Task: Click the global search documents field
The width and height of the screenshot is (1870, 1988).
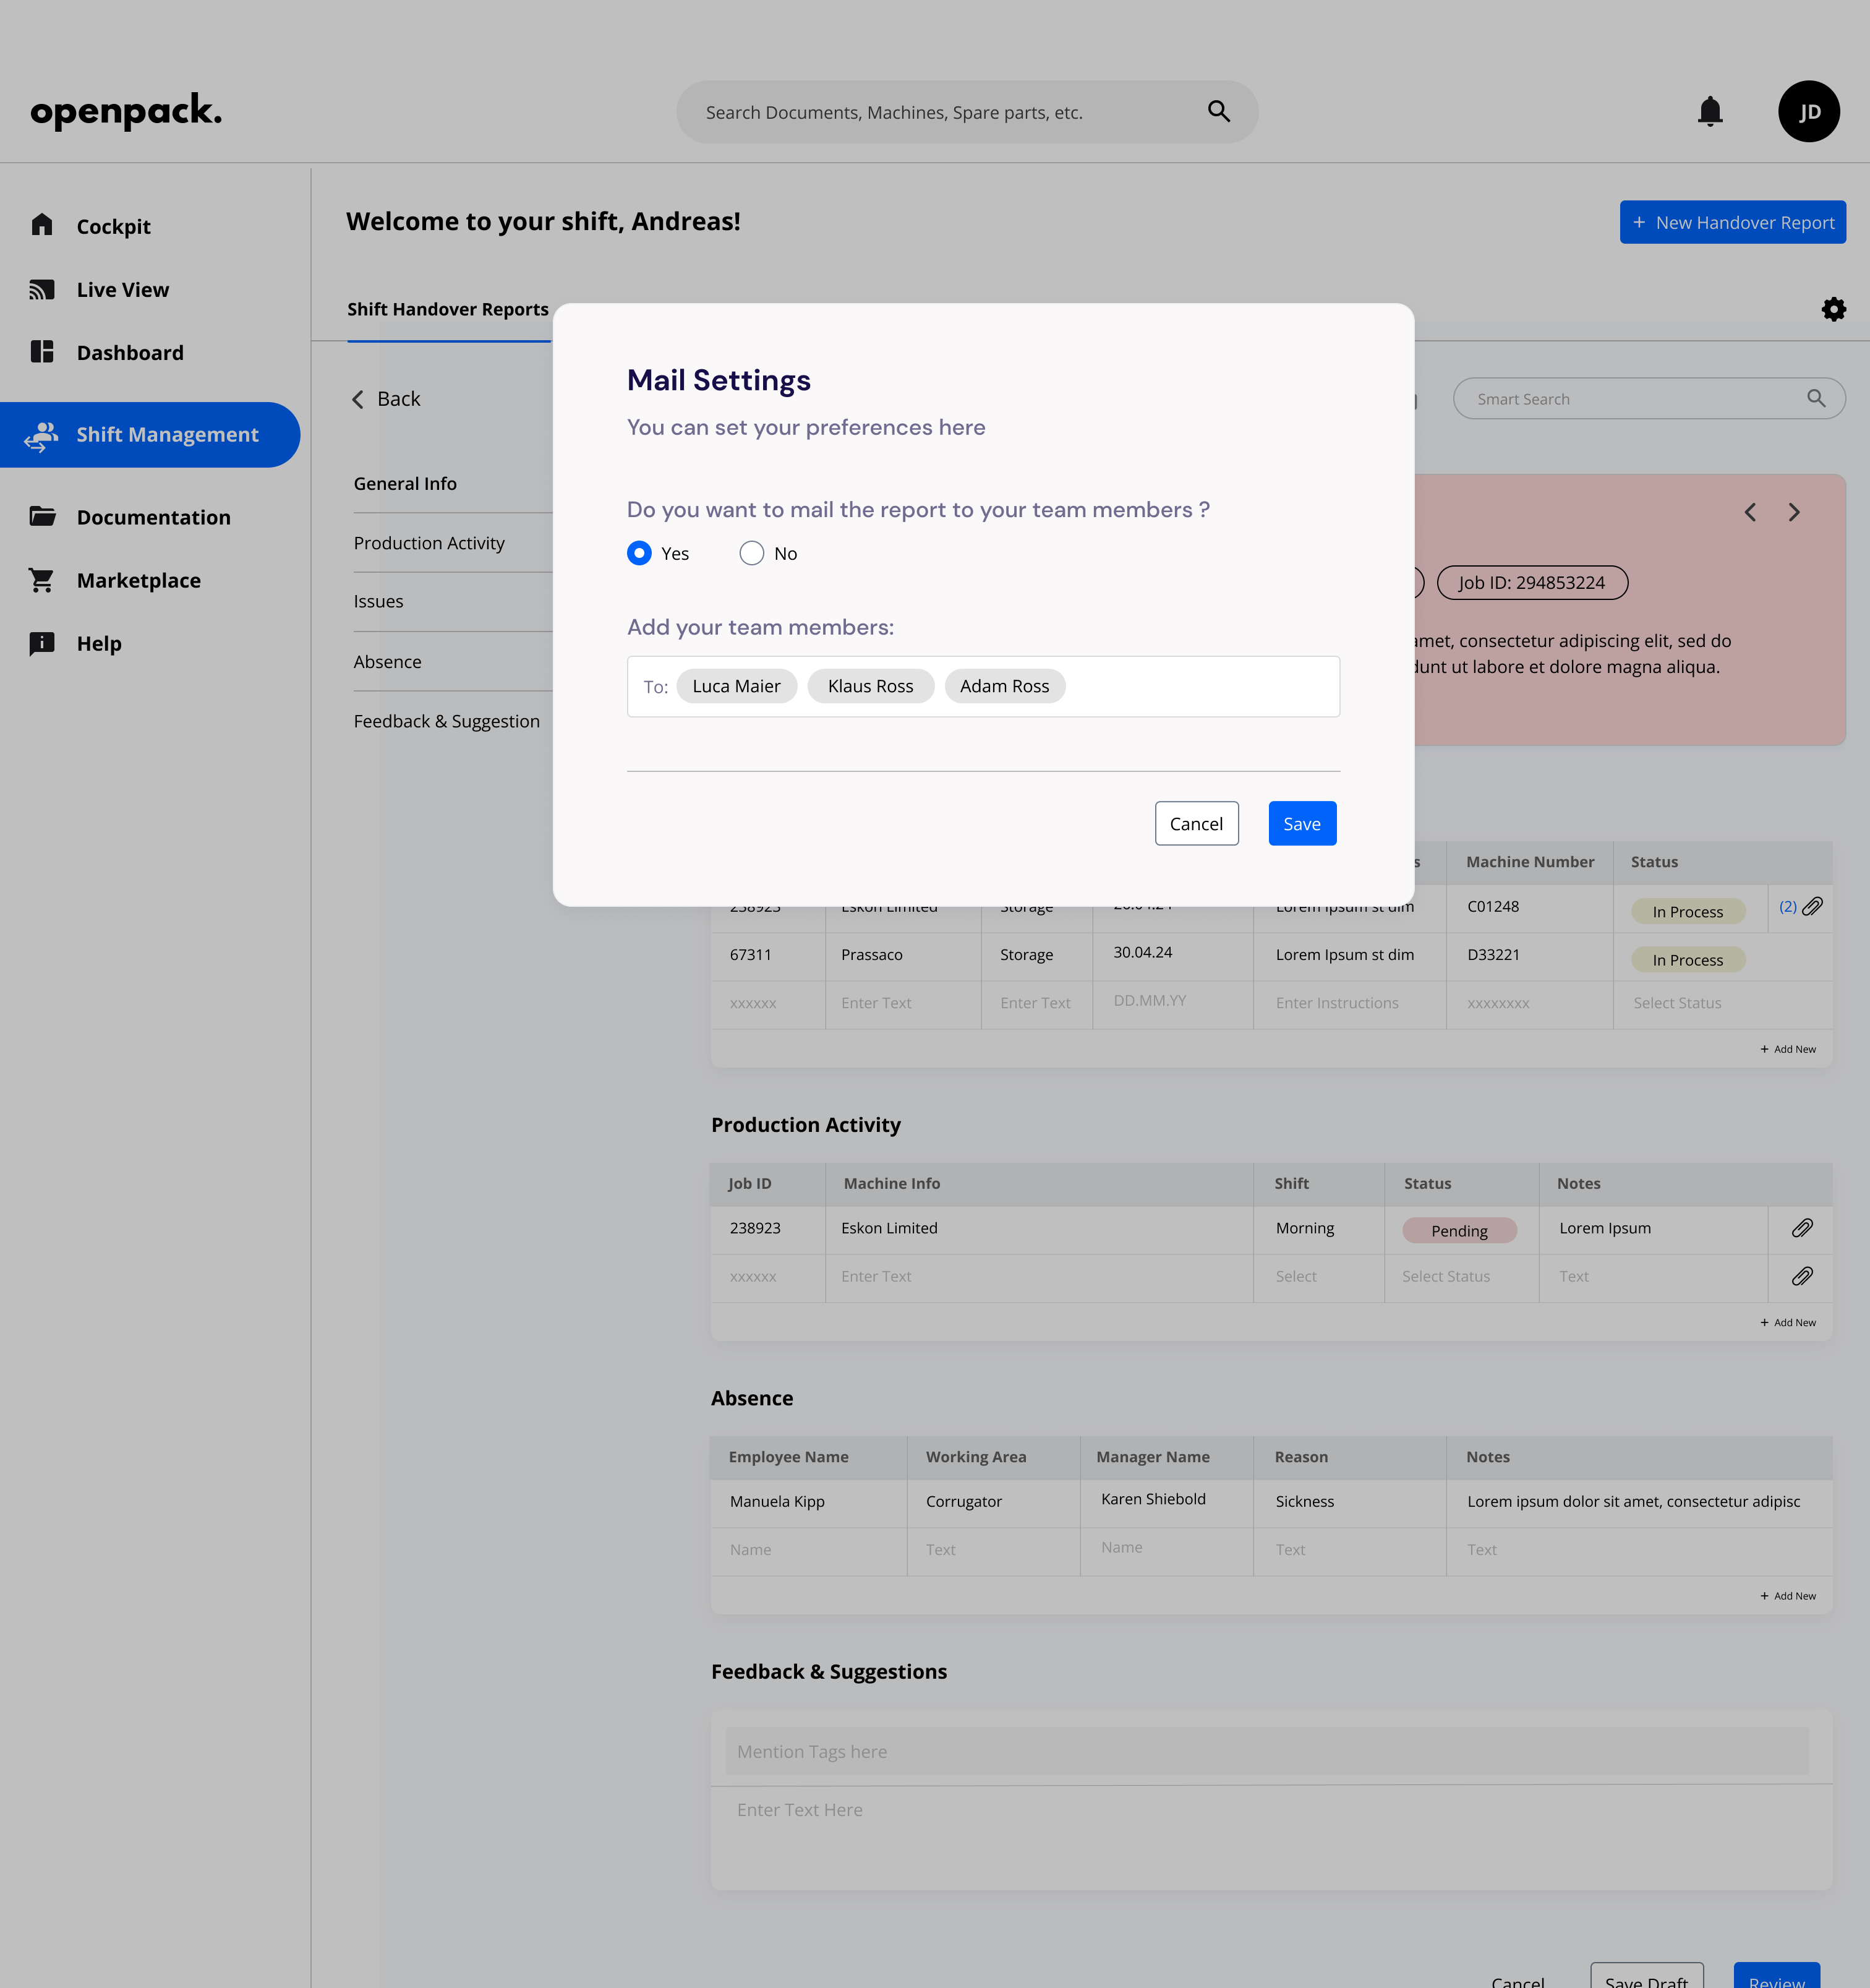Action: coord(967,112)
